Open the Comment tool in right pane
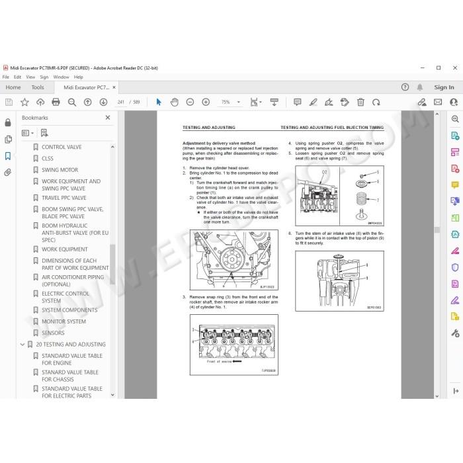 (455, 185)
